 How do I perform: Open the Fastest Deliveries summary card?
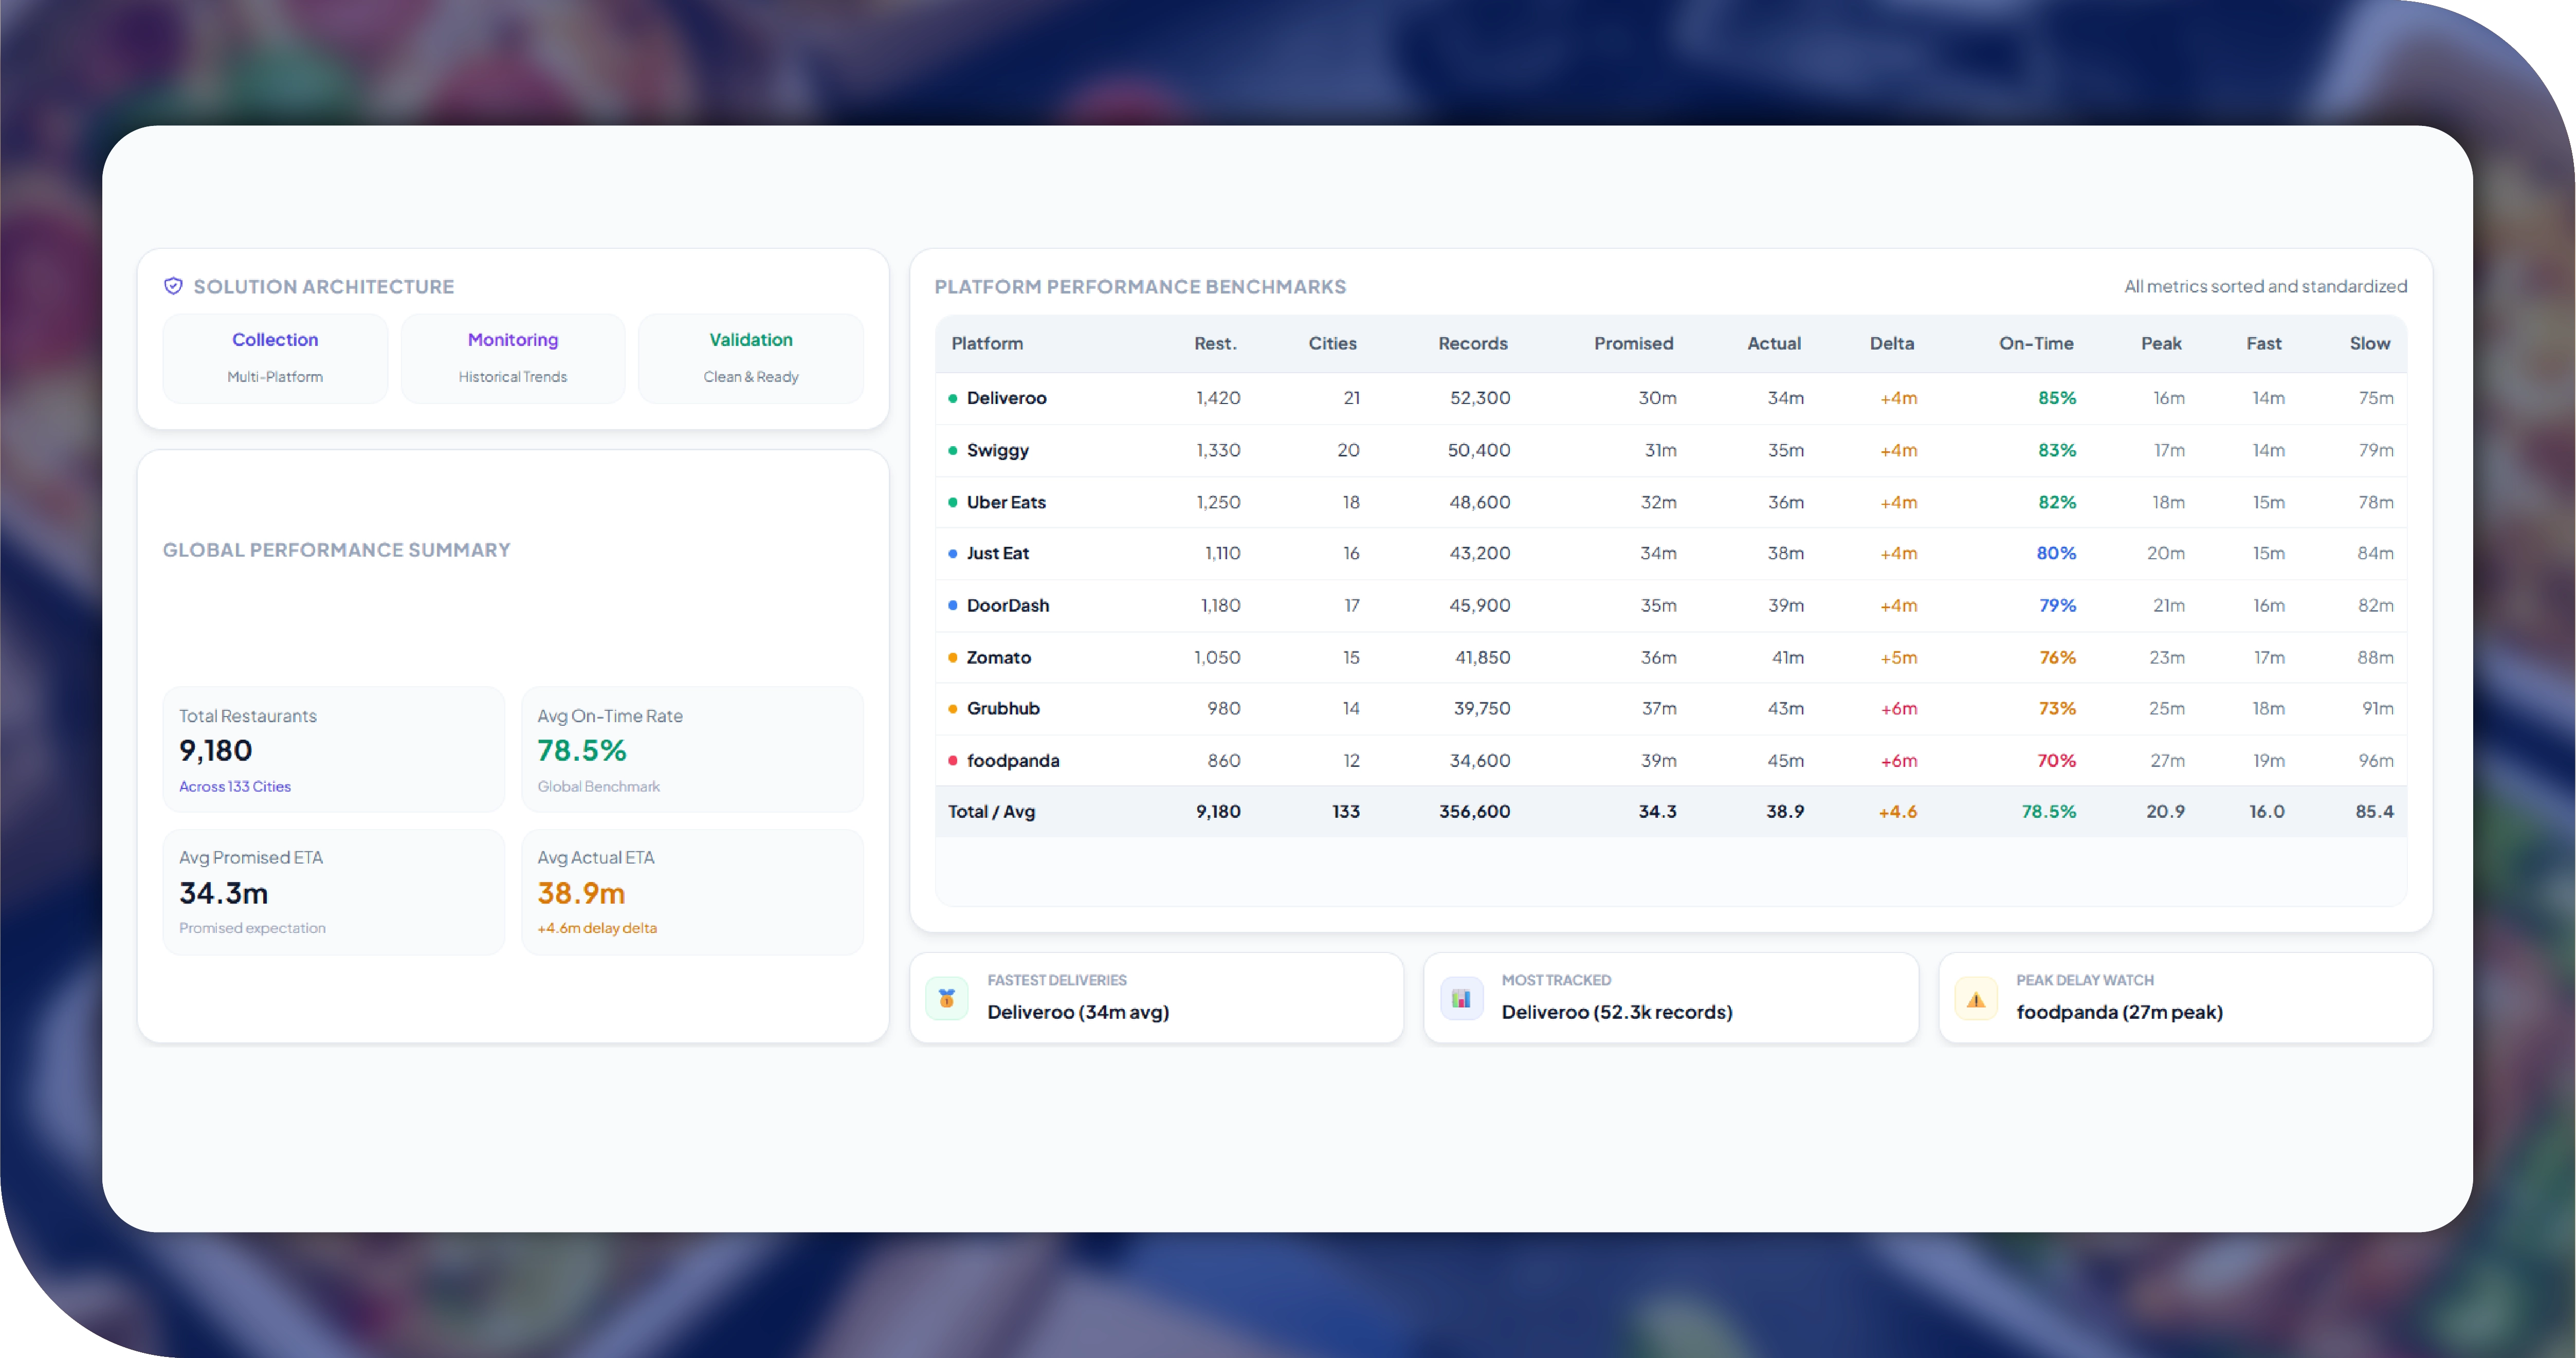coord(1156,997)
